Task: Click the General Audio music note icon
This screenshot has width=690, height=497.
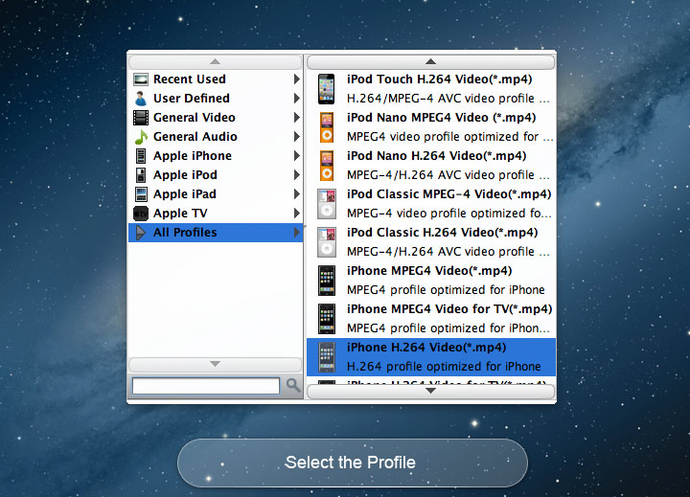Action: pos(141,137)
